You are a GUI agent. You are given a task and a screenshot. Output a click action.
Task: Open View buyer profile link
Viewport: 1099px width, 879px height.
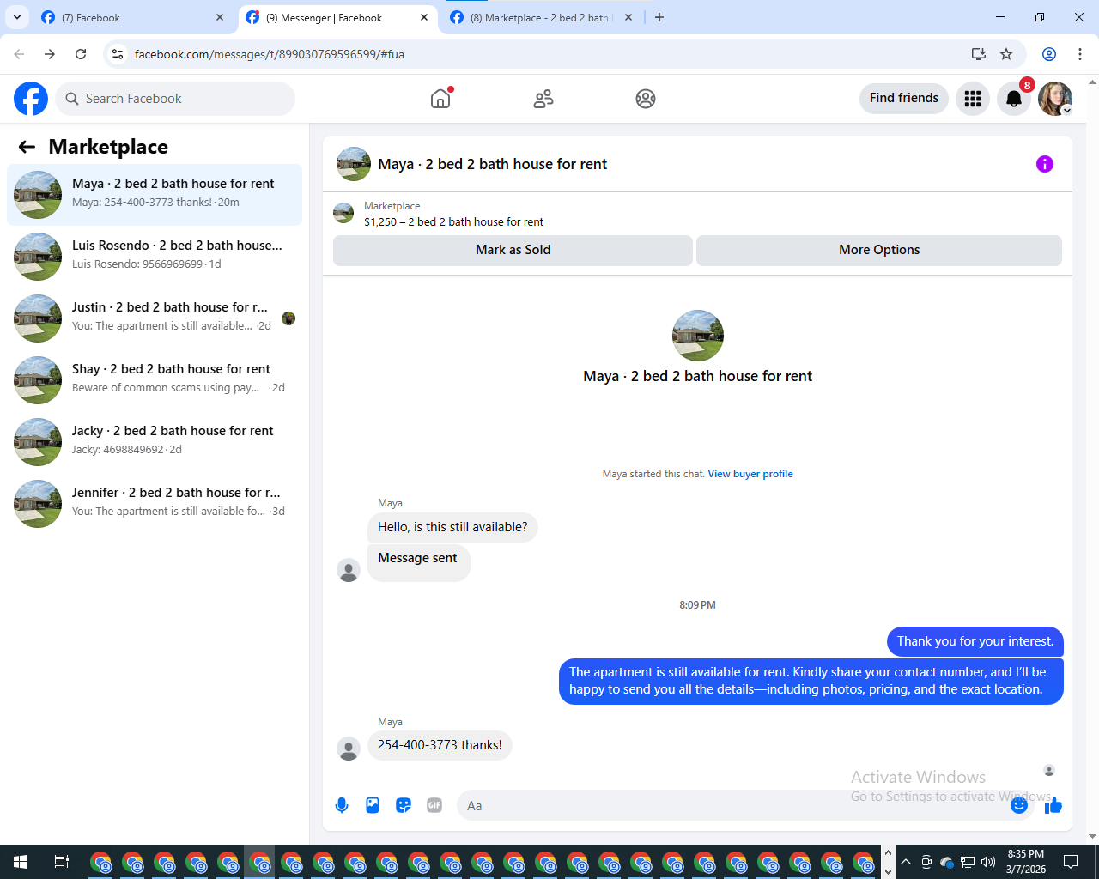pos(750,474)
